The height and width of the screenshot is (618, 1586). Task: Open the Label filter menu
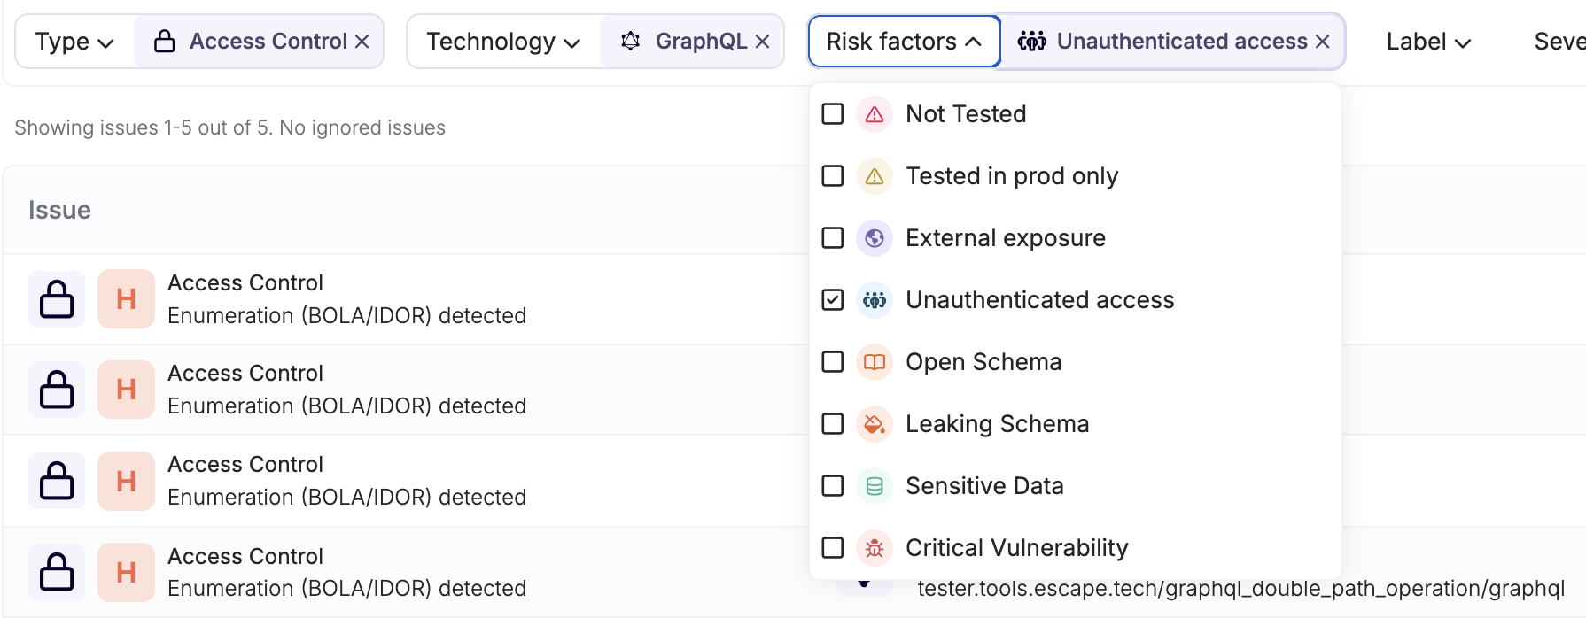coord(1427,41)
